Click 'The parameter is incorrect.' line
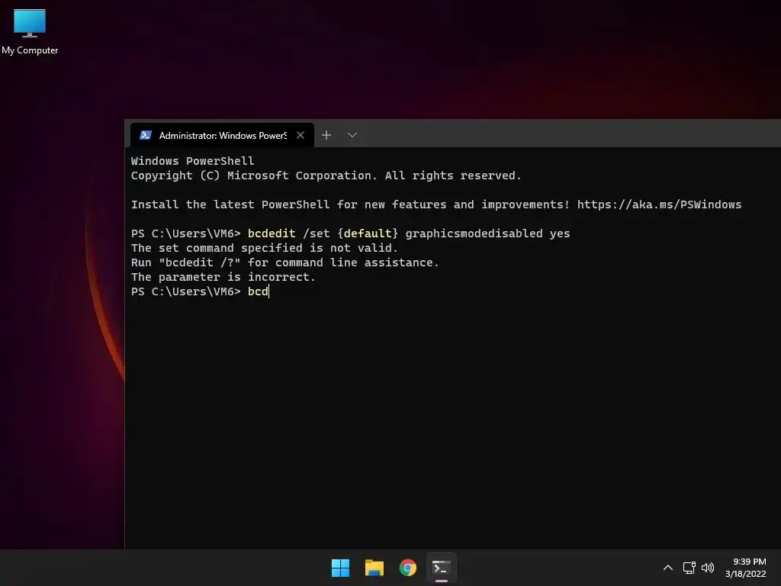 click(223, 277)
